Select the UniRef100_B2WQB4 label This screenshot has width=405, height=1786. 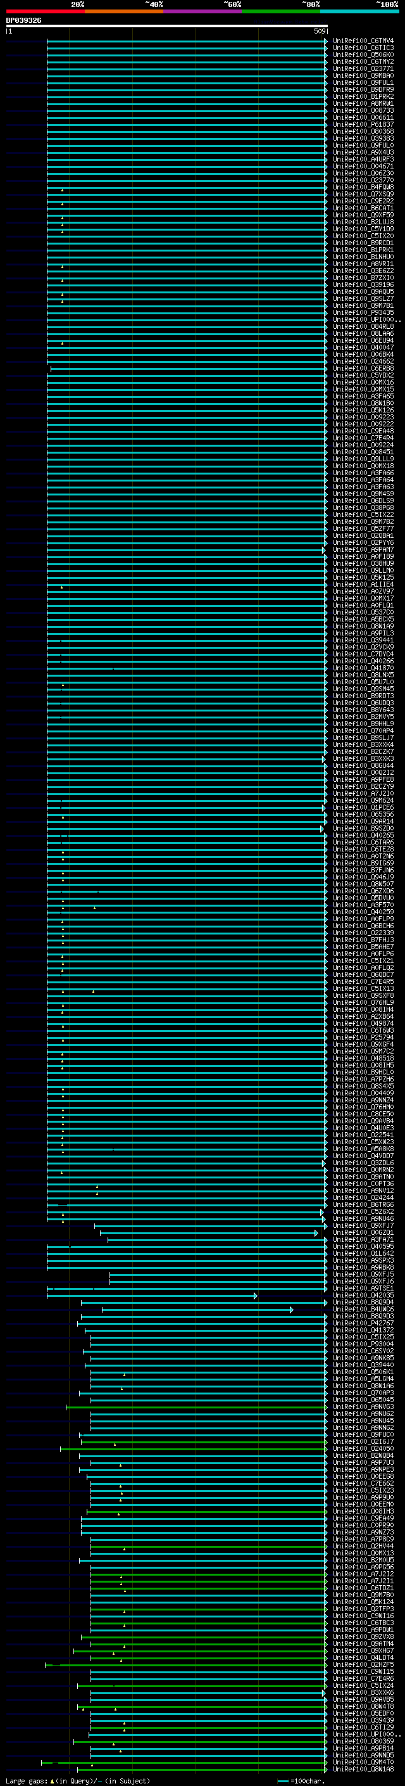pos(363,1455)
